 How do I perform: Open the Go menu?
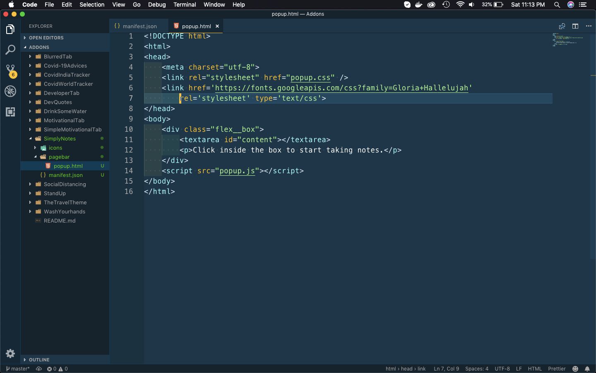(x=137, y=5)
